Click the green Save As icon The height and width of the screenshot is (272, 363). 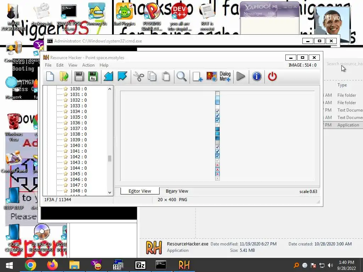(x=93, y=76)
